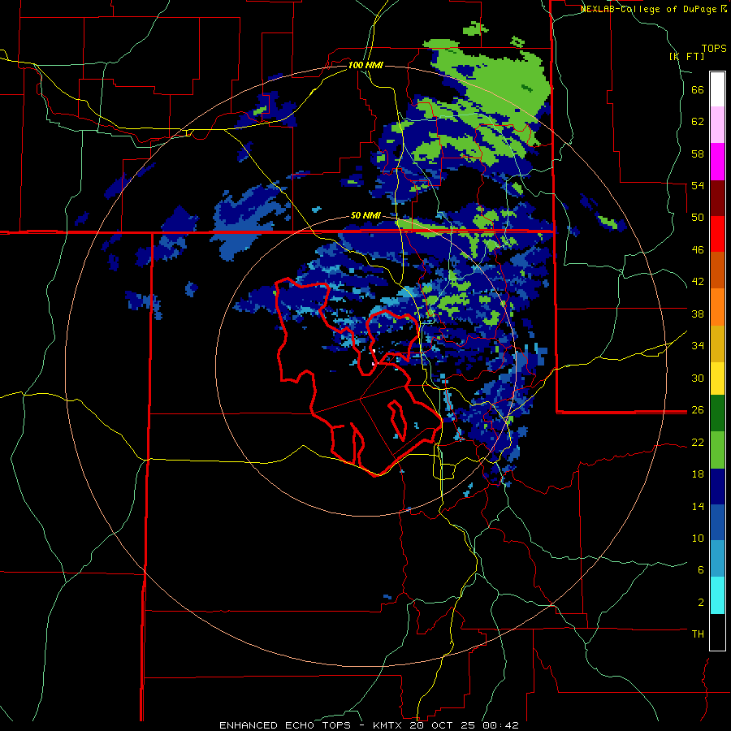Click the "22" scale value
731x731 pixels.
(x=698, y=442)
